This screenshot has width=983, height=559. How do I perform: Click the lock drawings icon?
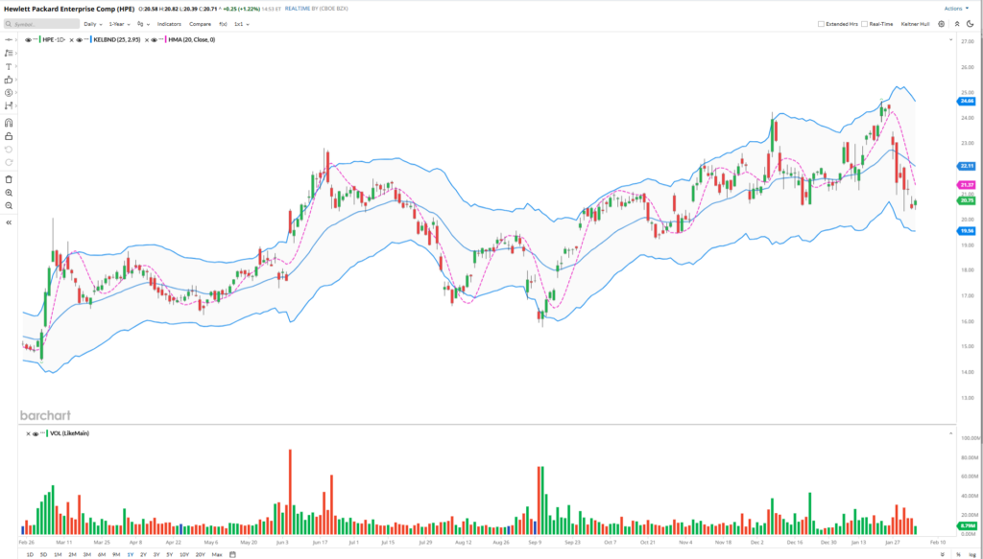point(9,136)
